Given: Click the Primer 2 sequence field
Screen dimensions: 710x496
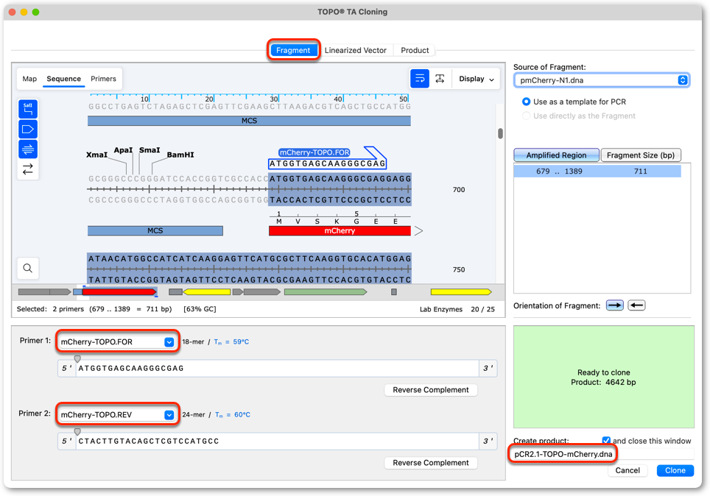Looking at the screenshot, I should coord(277,442).
